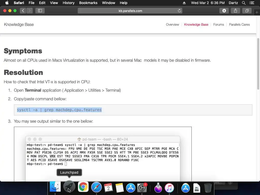Screen dimensions: 260x195
Task: Click the bold Terminal word in step 1
Action: [x=33, y=90]
